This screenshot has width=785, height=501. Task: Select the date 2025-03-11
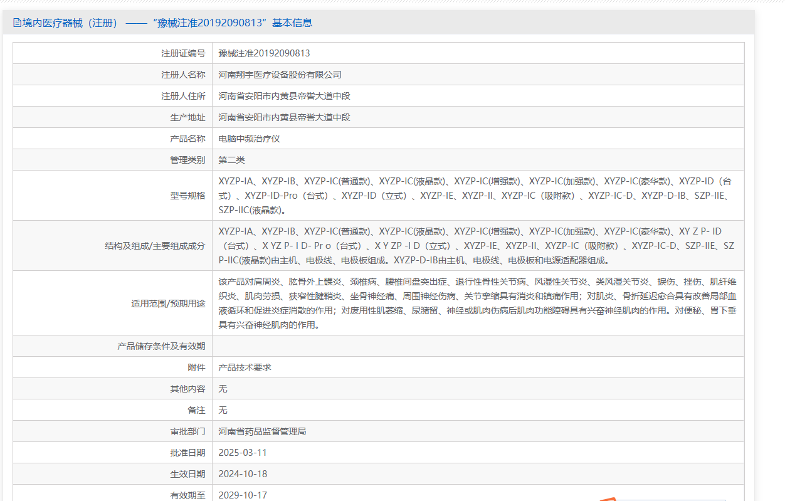coord(243,453)
